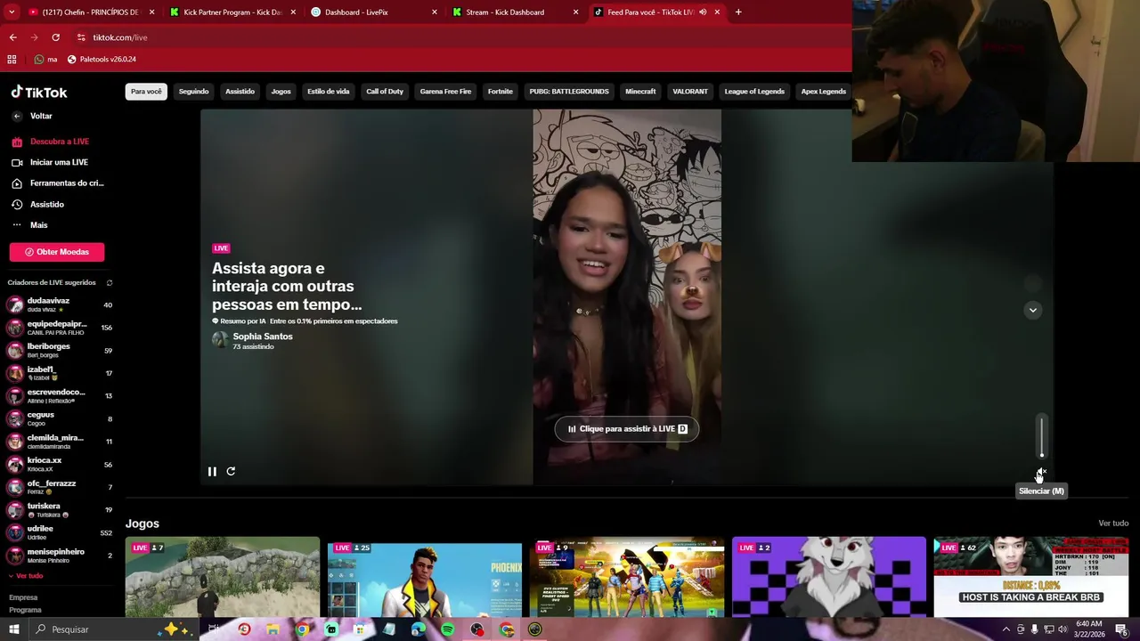1140x641 pixels.
Task: Select the Fortnite category tab
Action: [x=501, y=92]
